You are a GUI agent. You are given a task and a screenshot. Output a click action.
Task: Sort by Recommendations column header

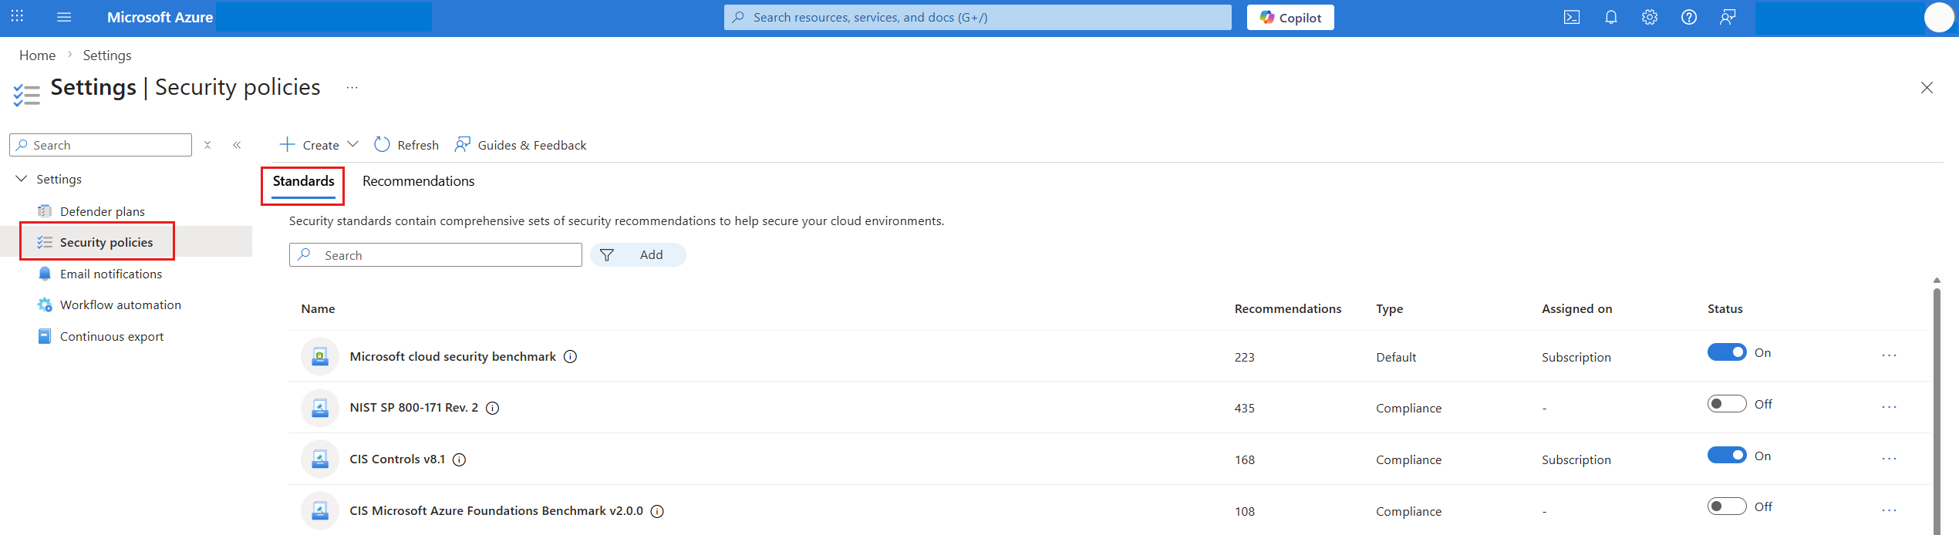1288,309
